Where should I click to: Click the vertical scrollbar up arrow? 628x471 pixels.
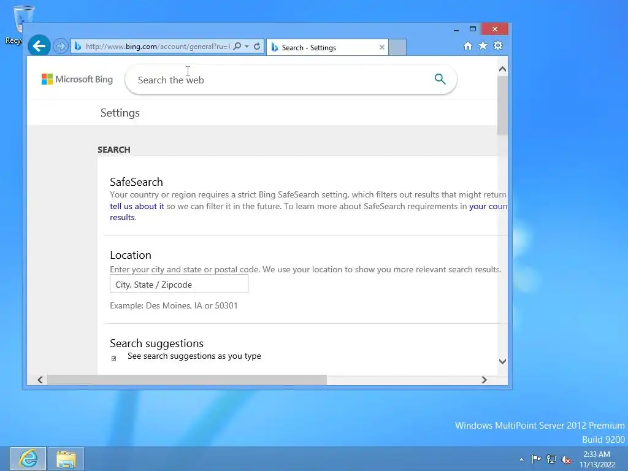502,69
